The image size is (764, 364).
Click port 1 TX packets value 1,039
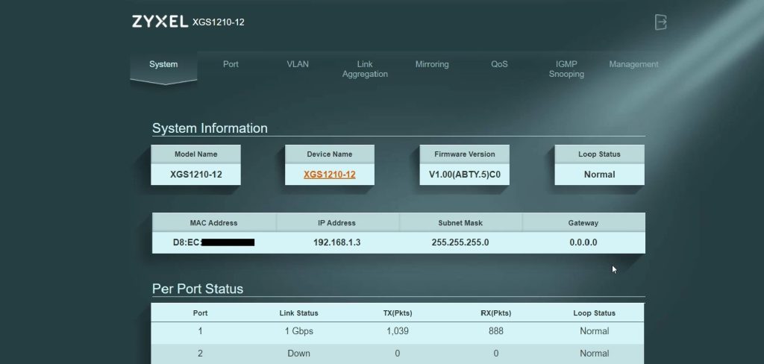coord(398,331)
